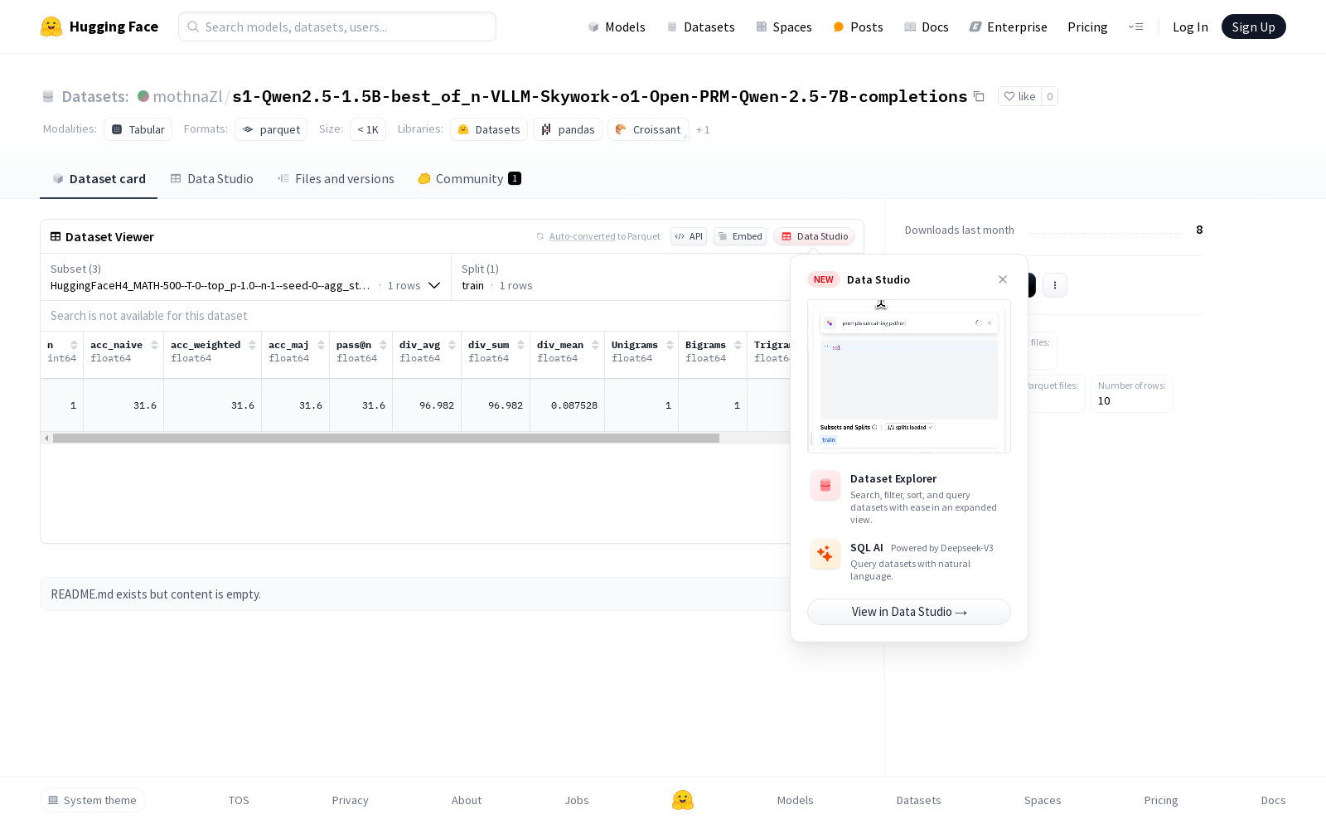1326x829 pixels.
Task: Click the 96.982 cell under div_avg
Action: pos(427,405)
